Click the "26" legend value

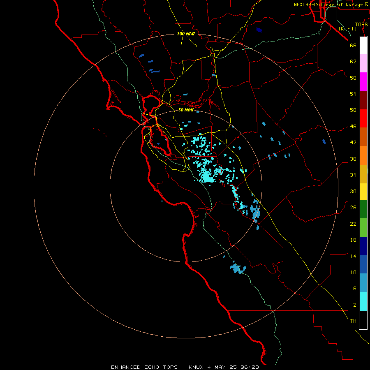click(353, 208)
